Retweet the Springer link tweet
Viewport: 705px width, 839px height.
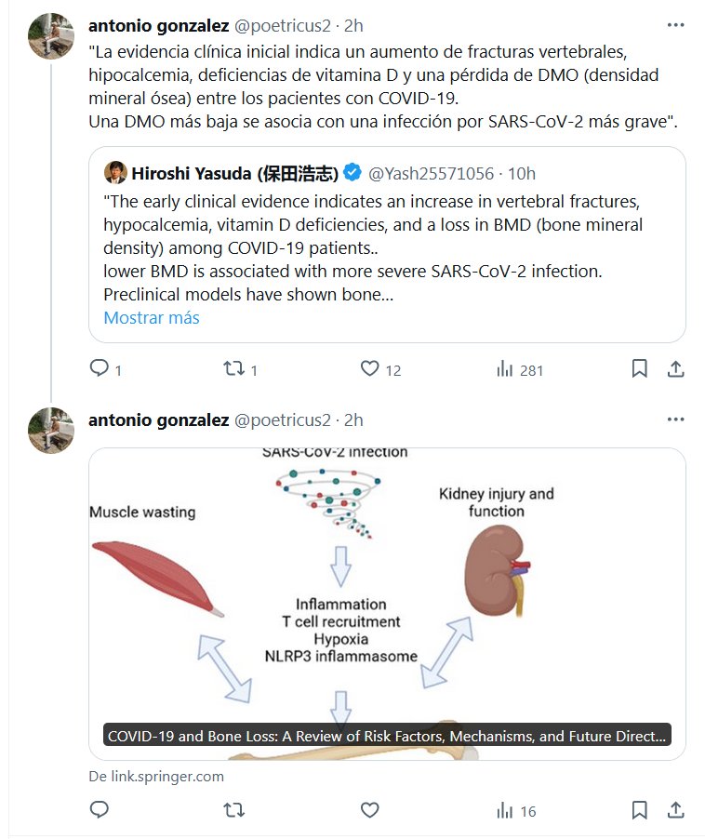tap(234, 810)
